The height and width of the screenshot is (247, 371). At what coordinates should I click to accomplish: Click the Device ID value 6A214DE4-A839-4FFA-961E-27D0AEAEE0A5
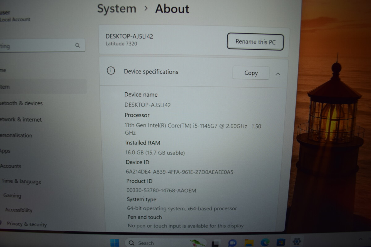180,172
